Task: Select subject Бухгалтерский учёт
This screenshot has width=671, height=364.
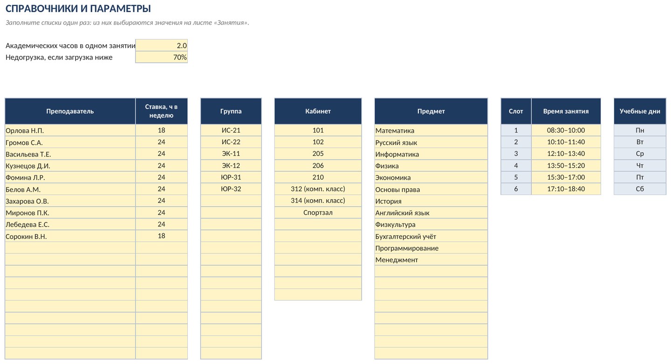Action: pyautogui.click(x=431, y=236)
